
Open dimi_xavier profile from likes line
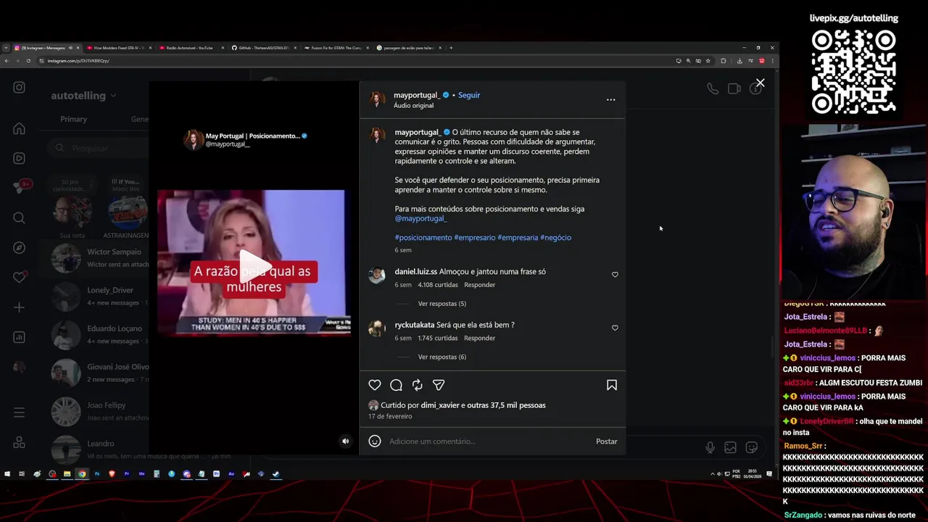(x=439, y=405)
